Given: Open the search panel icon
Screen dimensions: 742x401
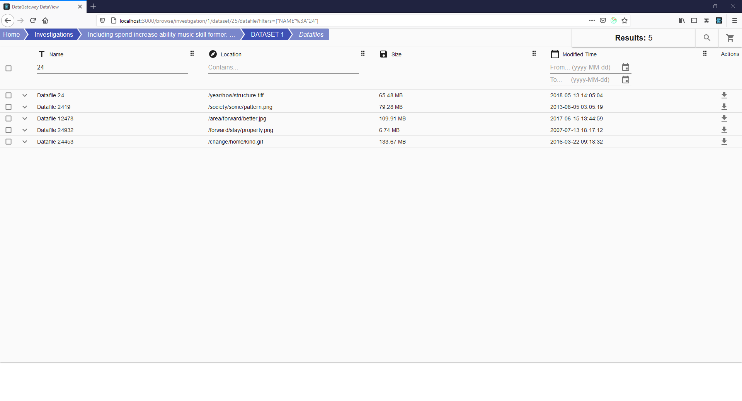Looking at the screenshot, I should (x=707, y=38).
